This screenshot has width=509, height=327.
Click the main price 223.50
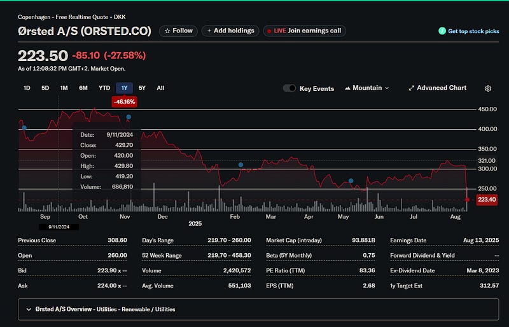[x=43, y=56]
